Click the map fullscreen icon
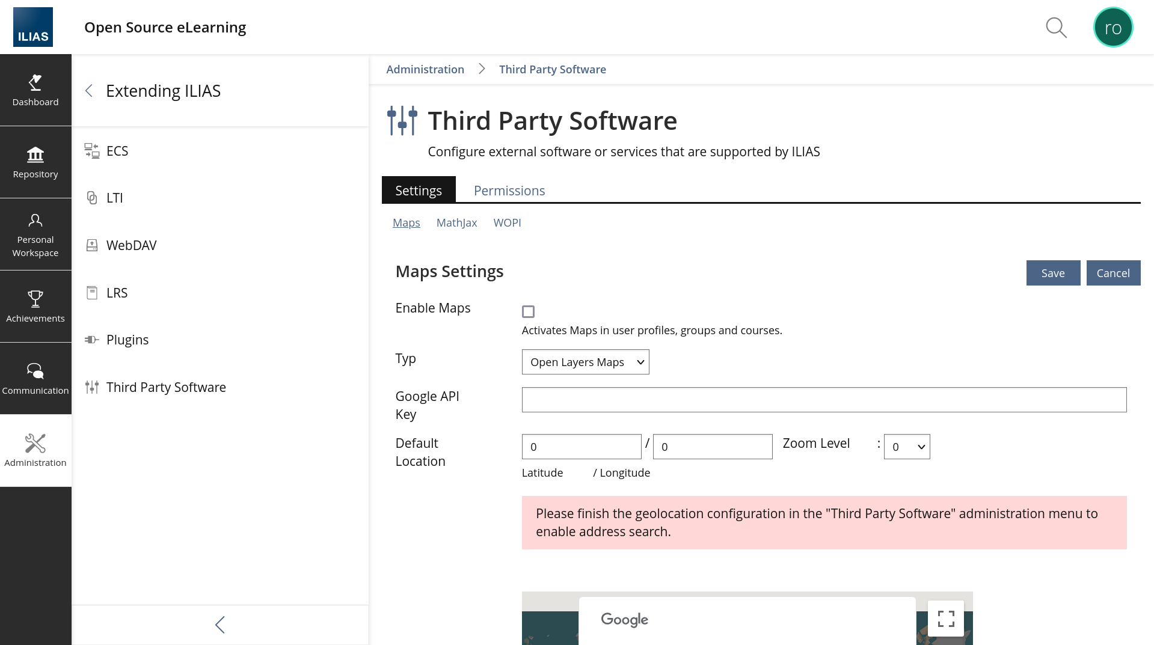The width and height of the screenshot is (1154, 645). point(945,619)
